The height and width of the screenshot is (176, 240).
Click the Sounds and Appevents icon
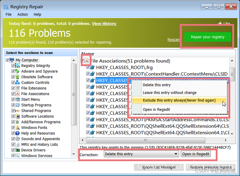18,139
